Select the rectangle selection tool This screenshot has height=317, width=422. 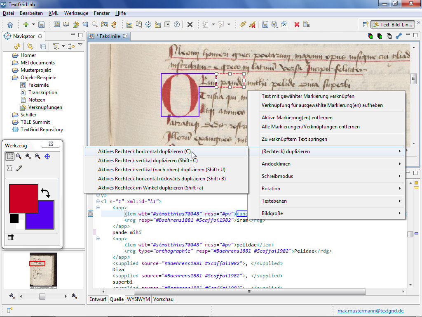coord(9,156)
